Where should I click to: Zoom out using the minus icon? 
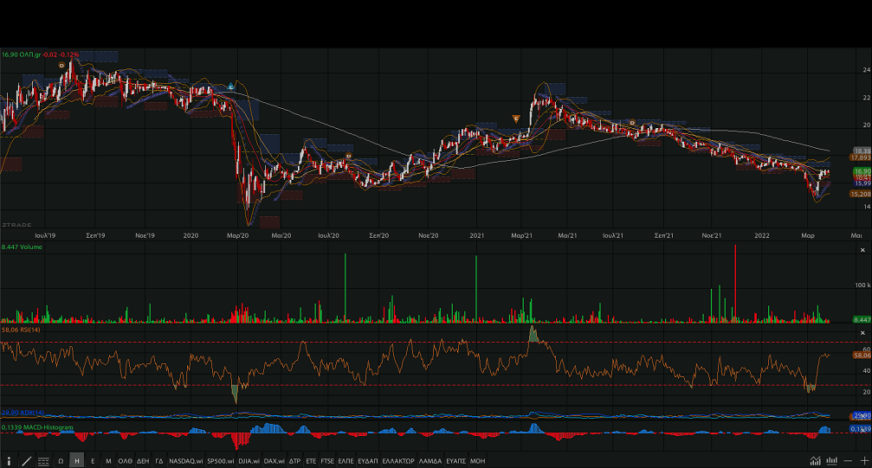849,461
